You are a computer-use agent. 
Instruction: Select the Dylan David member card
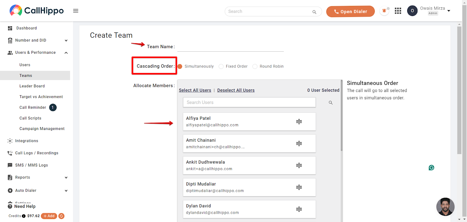249,209
